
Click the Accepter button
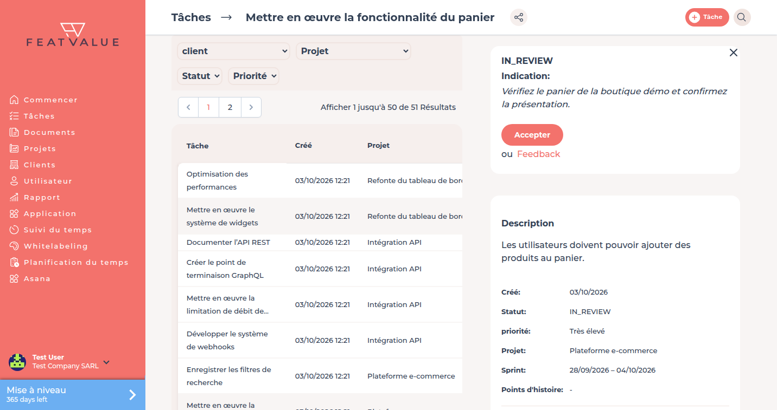click(532, 135)
